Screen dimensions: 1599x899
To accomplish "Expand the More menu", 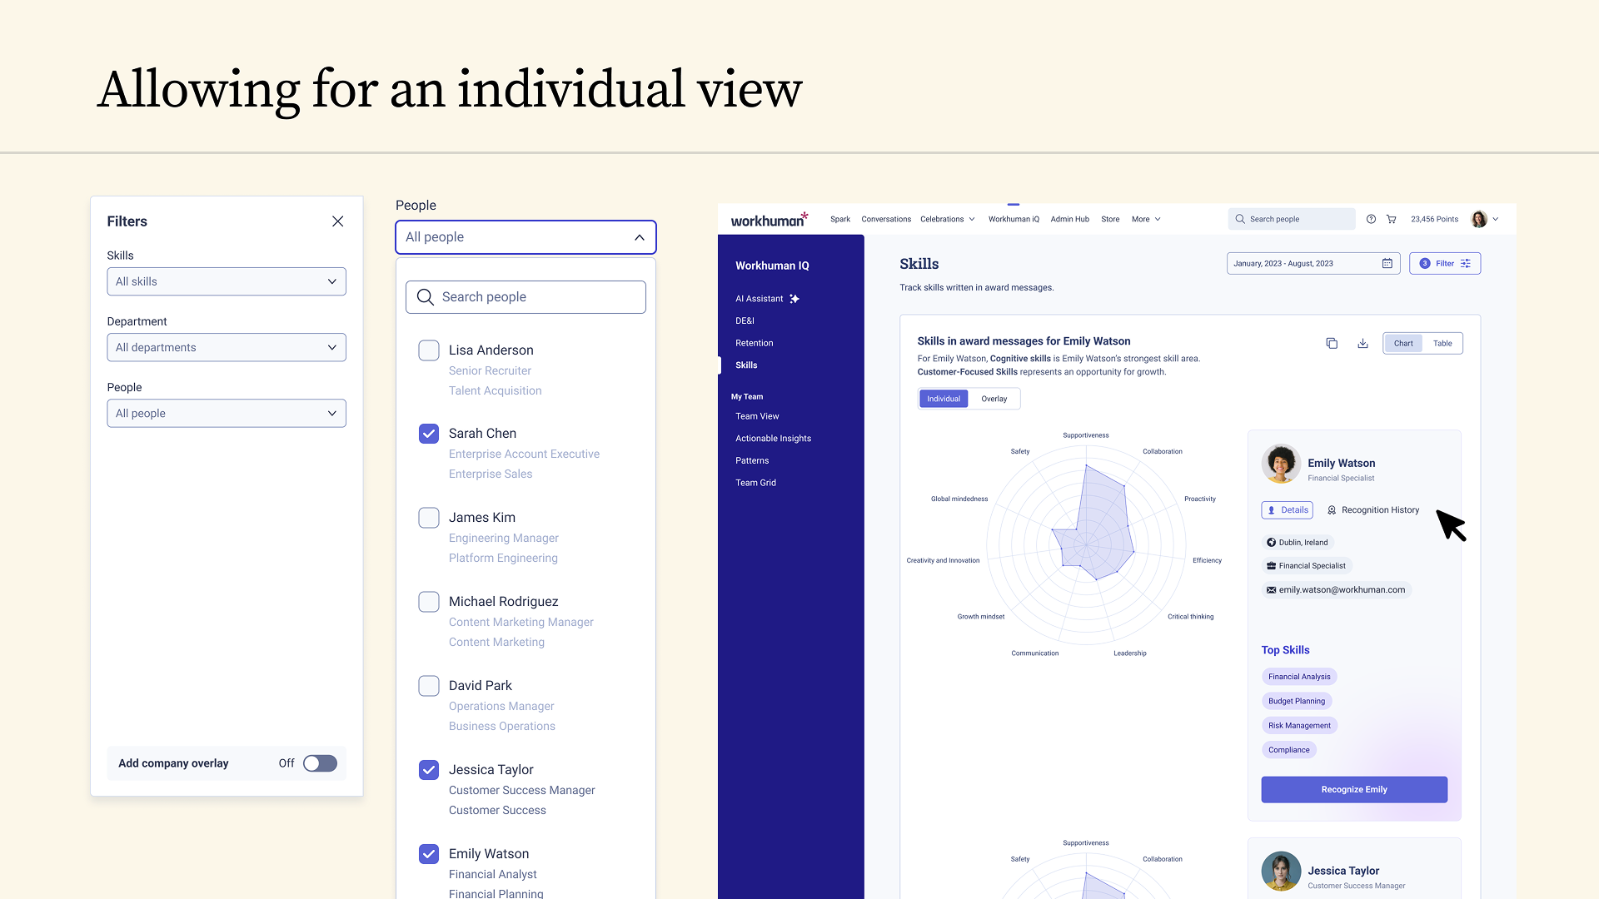I will [x=1146, y=220].
